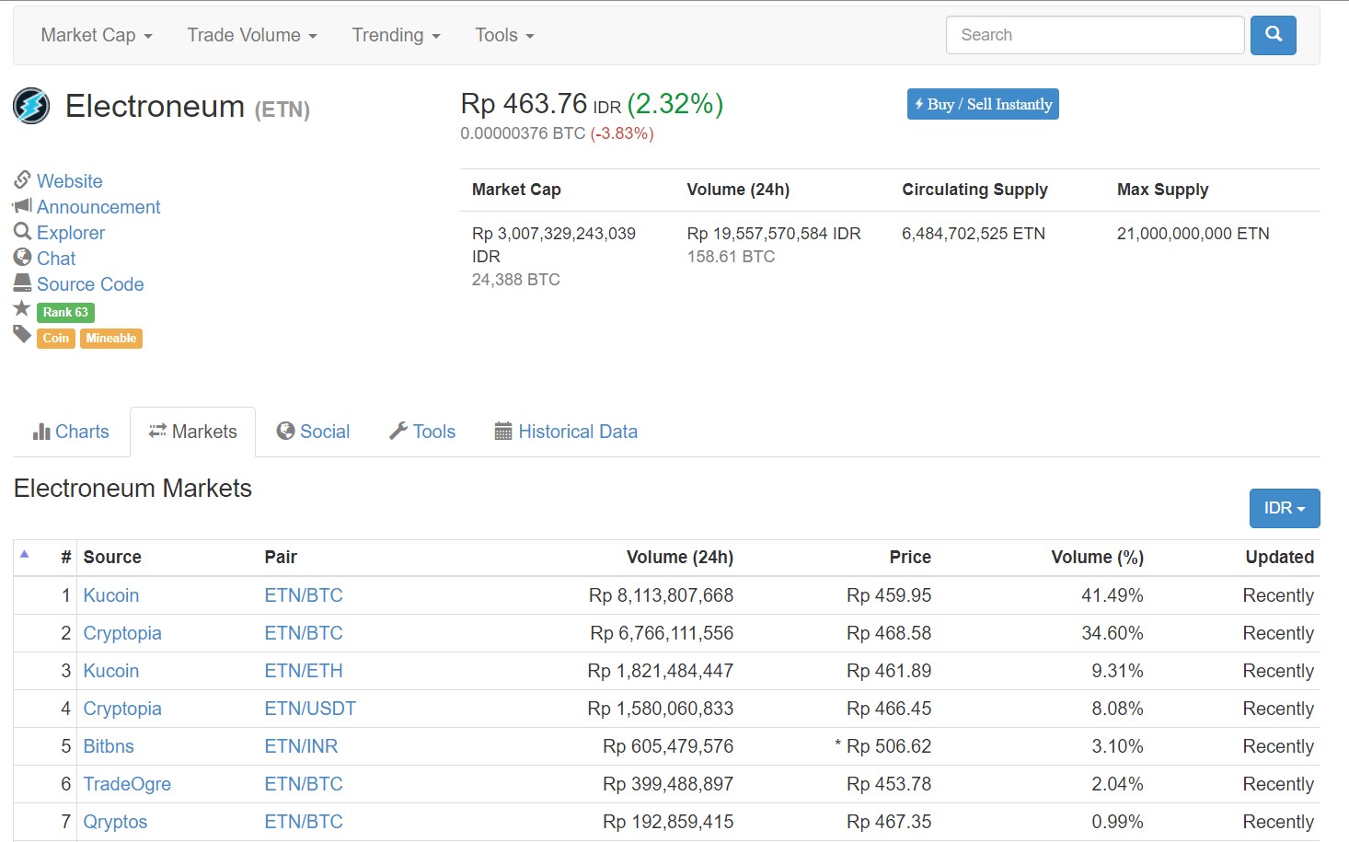Image resolution: width=1349 pixels, height=842 pixels.
Task: Sort table by Updated column header
Action: [1280, 557]
